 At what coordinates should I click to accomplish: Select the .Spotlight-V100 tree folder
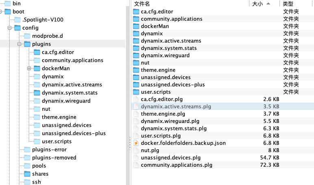click(x=43, y=19)
